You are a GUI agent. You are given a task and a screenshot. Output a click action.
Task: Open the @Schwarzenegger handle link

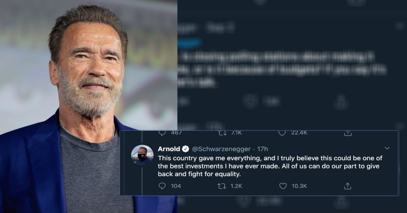221,149
